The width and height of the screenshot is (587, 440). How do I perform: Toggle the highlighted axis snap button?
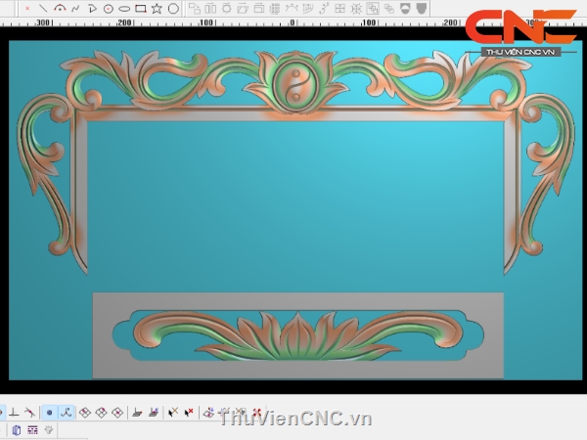(x=67, y=413)
